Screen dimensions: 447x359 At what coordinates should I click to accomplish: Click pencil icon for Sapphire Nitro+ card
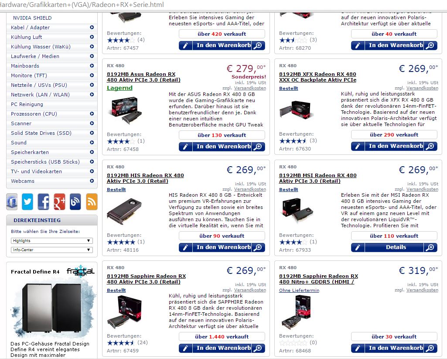358,348
